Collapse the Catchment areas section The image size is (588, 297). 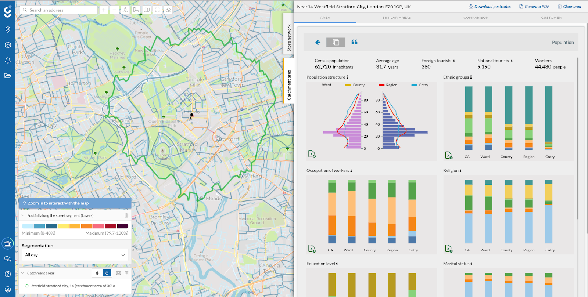click(x=23, y=273)
